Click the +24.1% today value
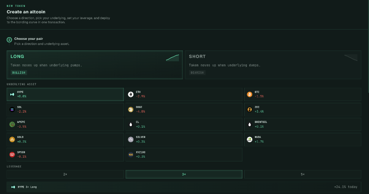369x194 pixels. [x=346, y=187]
